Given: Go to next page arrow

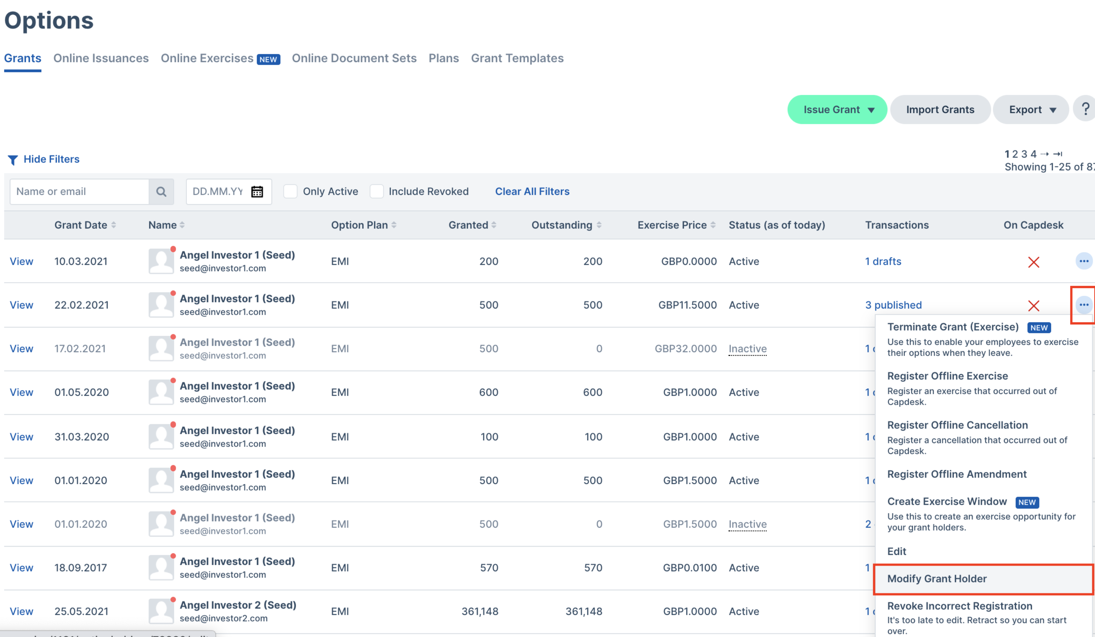Looking at the screenshot, I should pos(1044,154).
